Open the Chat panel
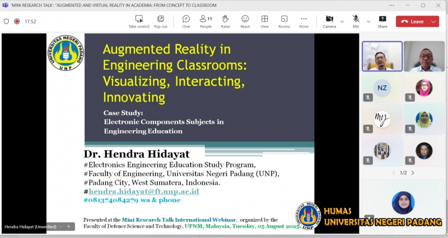Image resolution: width=448 pixels, height=238 pixels. (x=186, y=22)
